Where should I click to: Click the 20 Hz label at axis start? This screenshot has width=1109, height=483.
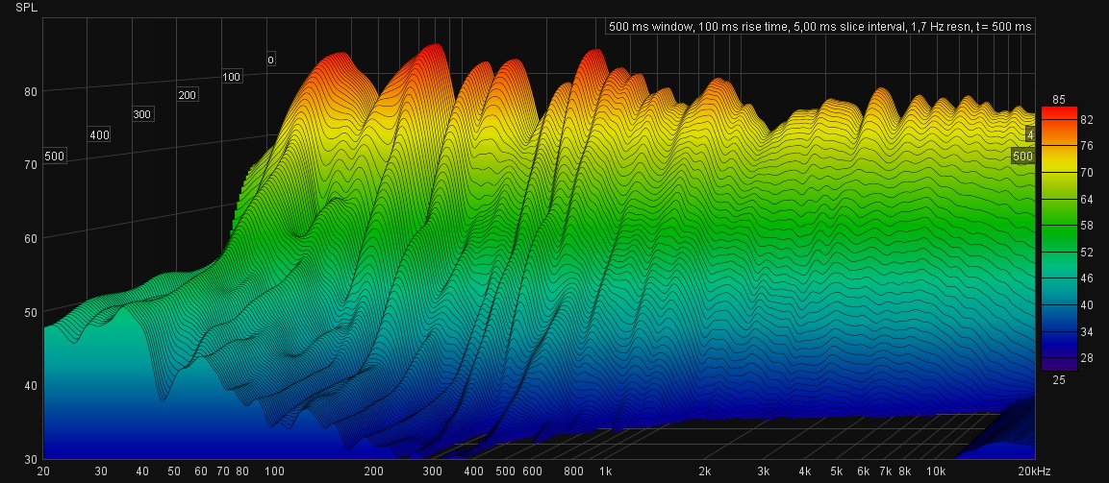click(43, 471)
